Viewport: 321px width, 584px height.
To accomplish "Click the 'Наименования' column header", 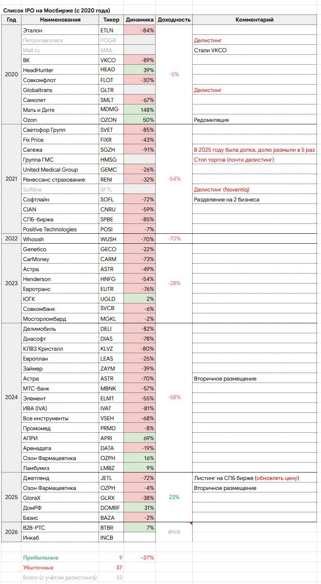I will pyautogui.click(x=60, y=20).
